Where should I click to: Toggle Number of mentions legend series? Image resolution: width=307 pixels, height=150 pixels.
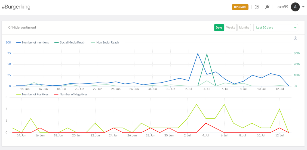tap(33, 42)
